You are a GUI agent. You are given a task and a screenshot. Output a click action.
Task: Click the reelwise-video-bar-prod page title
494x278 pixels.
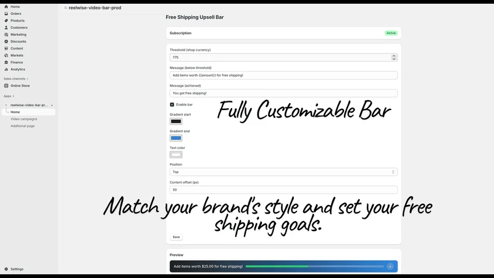point(95,7)
